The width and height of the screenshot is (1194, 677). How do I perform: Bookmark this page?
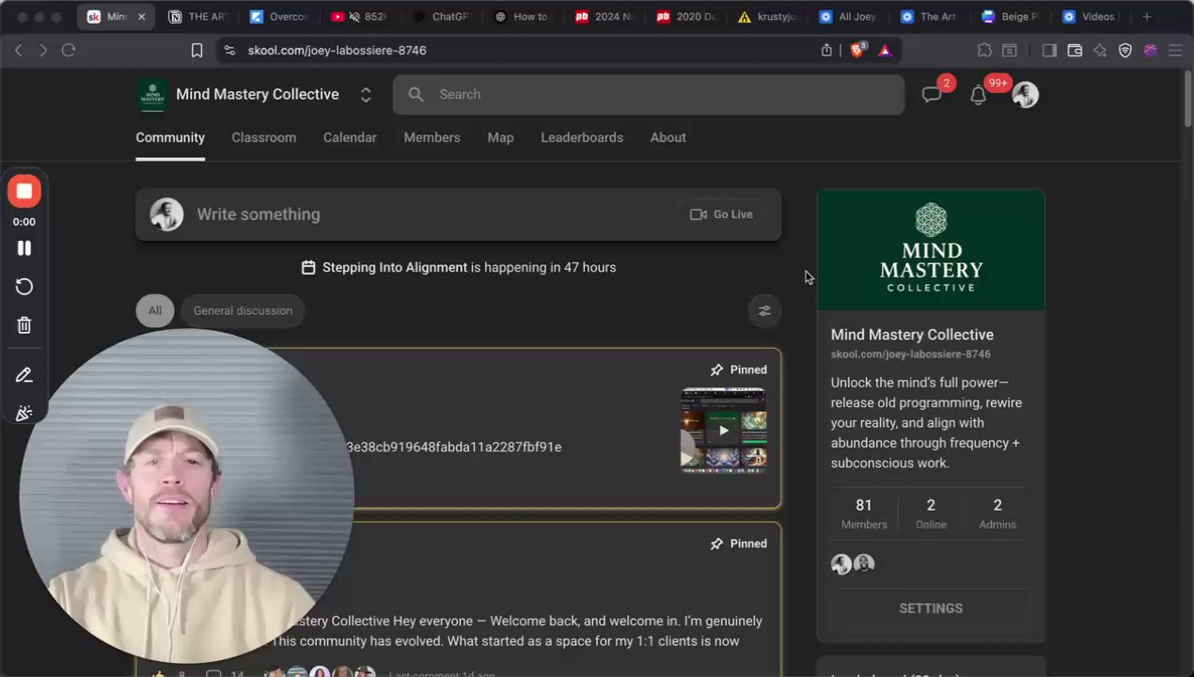click(x=196, y=51)
